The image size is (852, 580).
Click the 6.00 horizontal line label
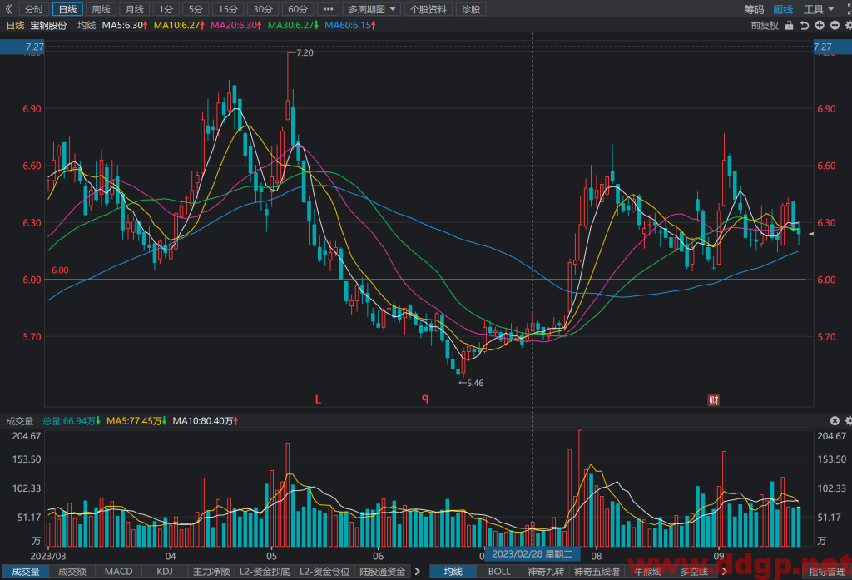coord(60,270)
